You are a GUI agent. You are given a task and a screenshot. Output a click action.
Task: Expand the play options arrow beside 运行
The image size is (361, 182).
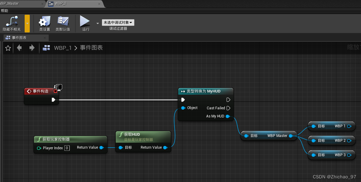click(97, 23)
